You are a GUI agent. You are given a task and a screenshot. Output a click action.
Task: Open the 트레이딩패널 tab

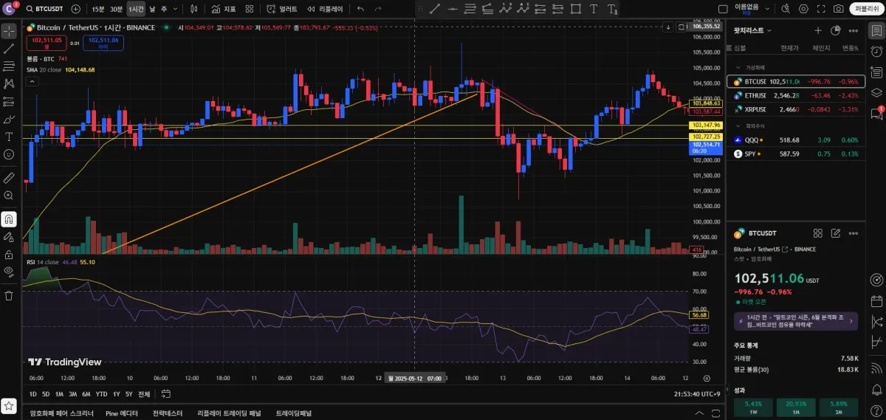294,413
